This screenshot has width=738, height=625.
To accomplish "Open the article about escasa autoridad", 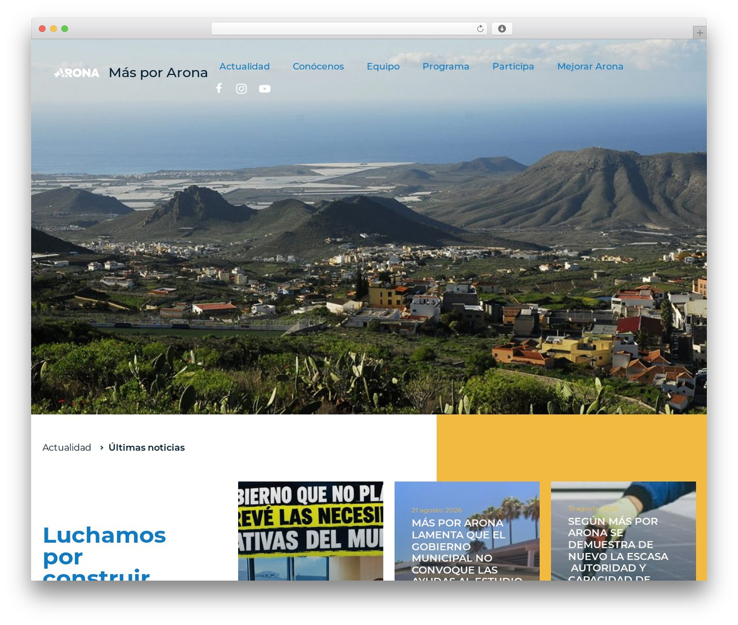I will click(623, 531).
